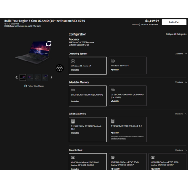Click the document icon beside View Your Specs
This screenshot has width=188, height=188.
pyautogui.click(x=25, y=86)
